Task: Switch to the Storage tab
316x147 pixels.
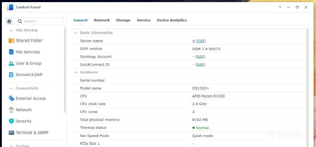Action: point(123,20)
